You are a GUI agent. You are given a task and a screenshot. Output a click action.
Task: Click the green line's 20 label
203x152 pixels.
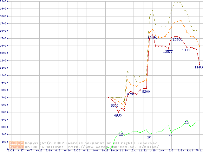[187, 123]
